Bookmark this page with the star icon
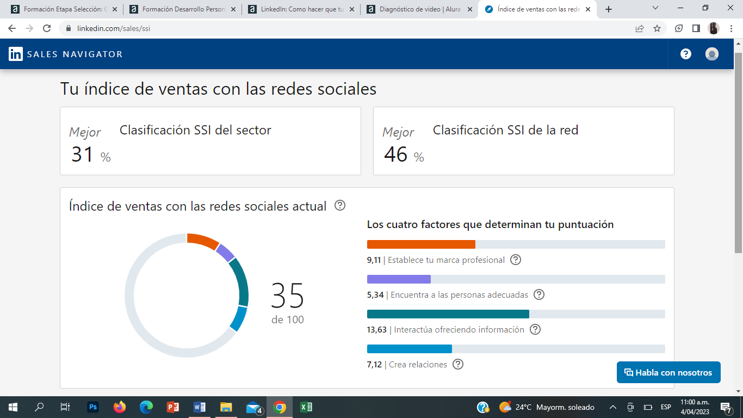The height and width of the screenshot is (418, 743). pyautogui.click(x=657, y=28)
